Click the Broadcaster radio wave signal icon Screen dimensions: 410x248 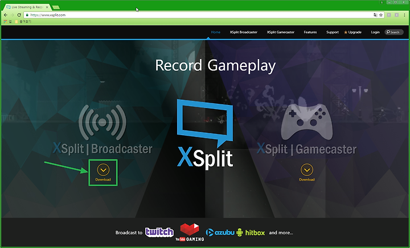click(x=102, y=122)
